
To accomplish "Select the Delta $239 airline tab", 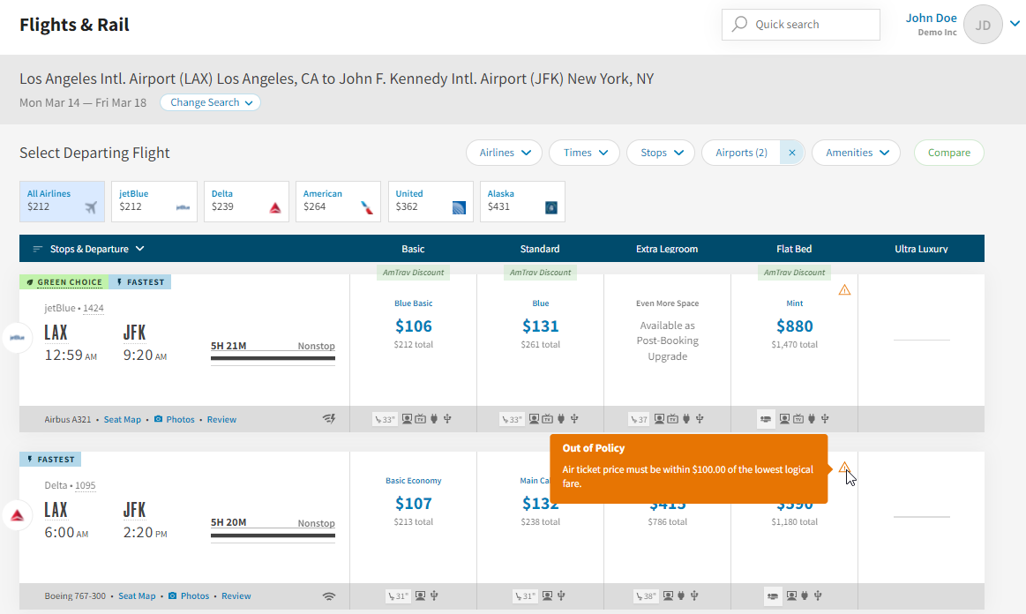I will [247, 201].
